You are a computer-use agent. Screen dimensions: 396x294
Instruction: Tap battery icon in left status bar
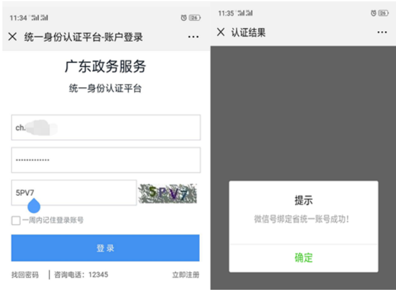194,18
